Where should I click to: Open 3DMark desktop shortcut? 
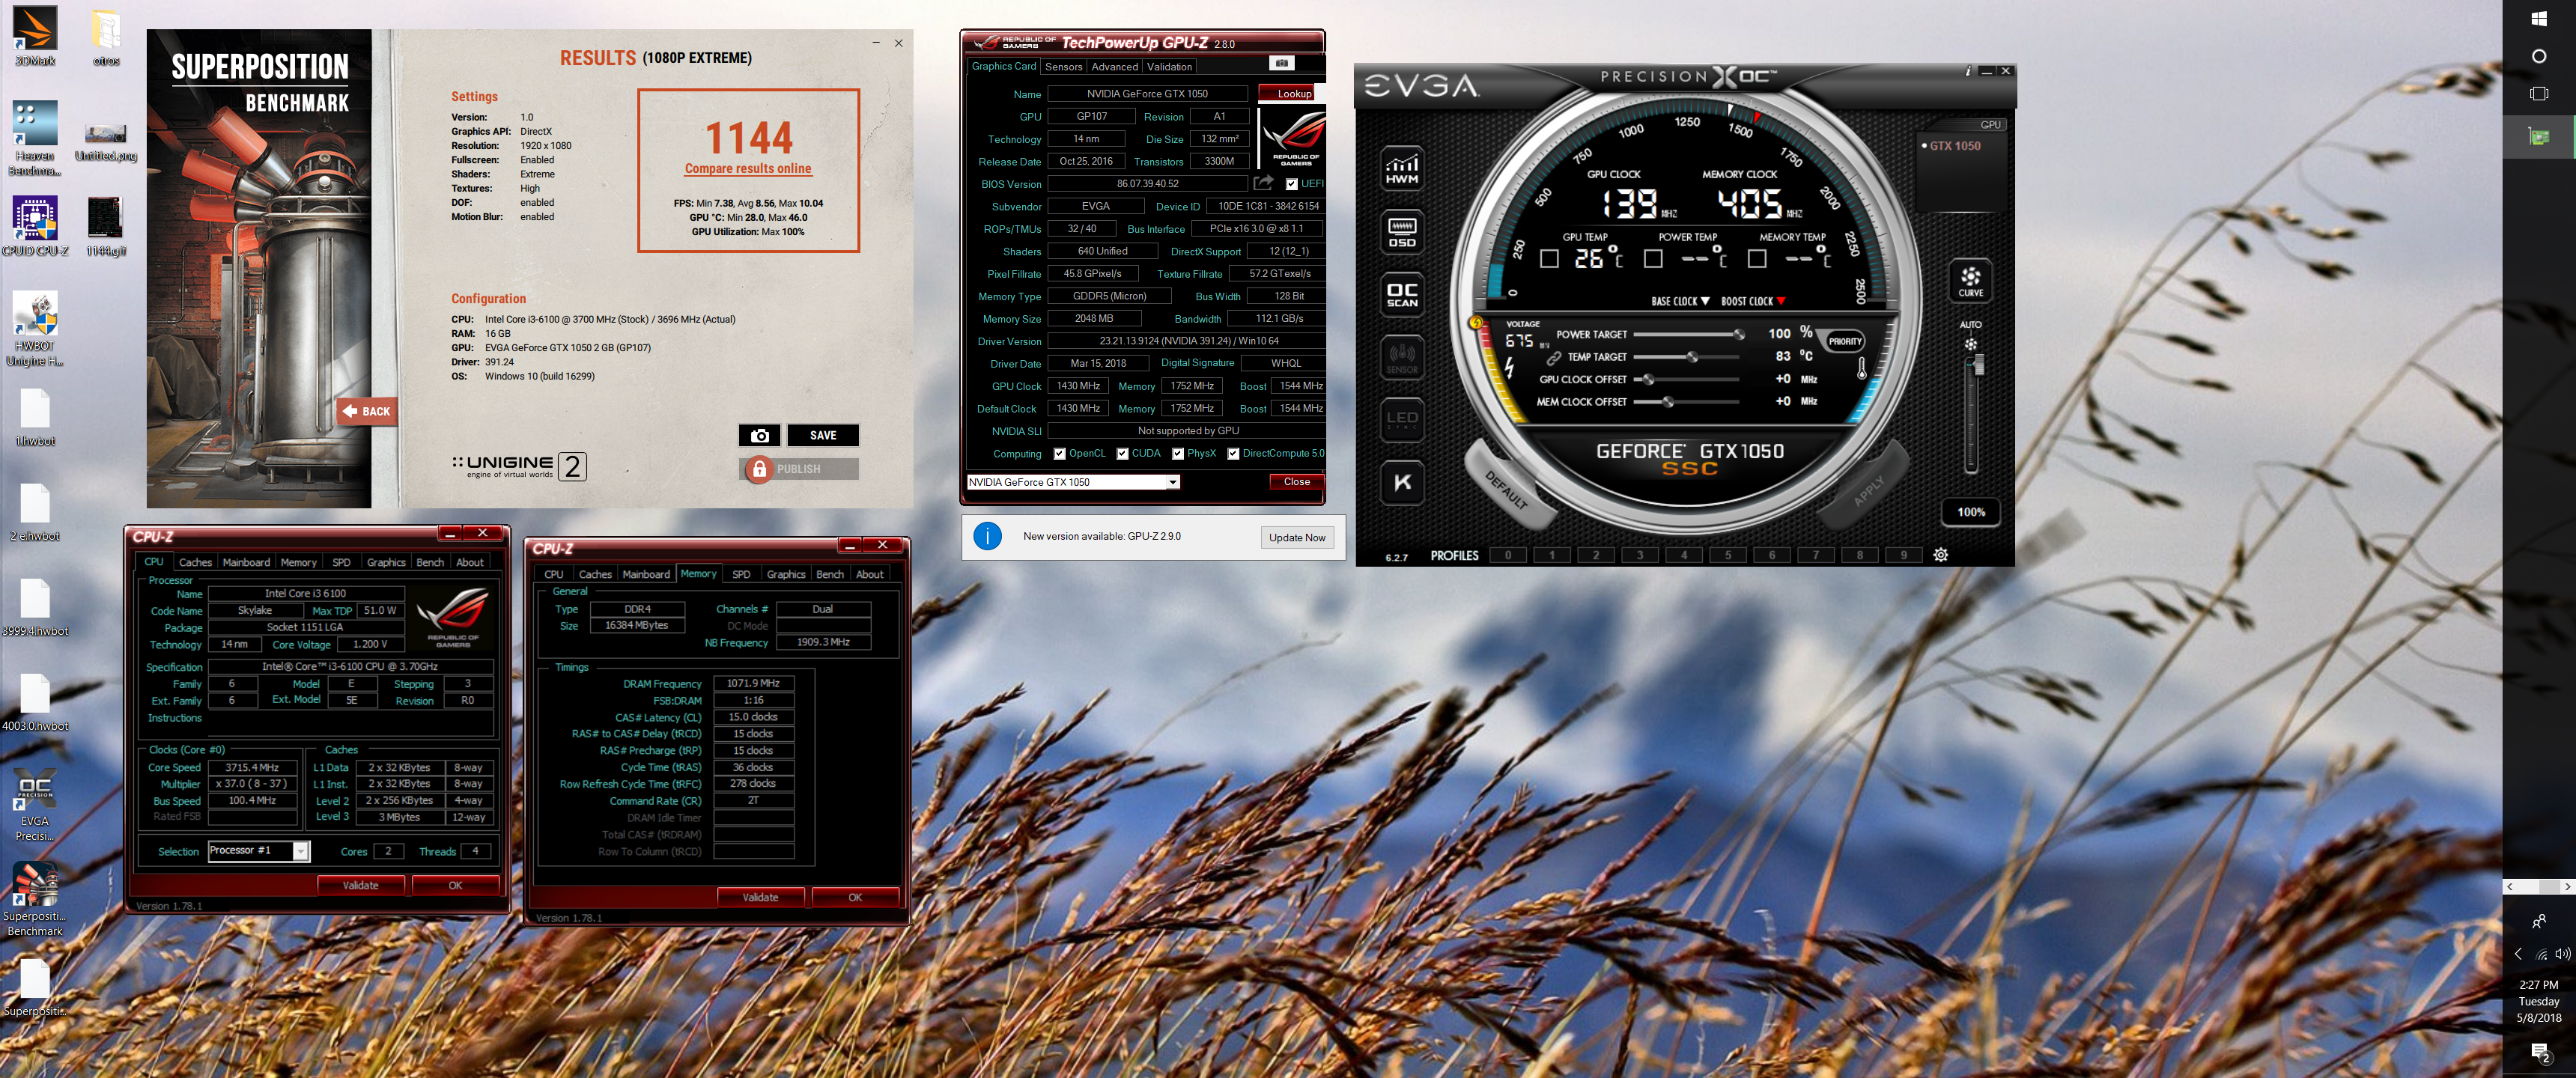(x=34, y=36)
